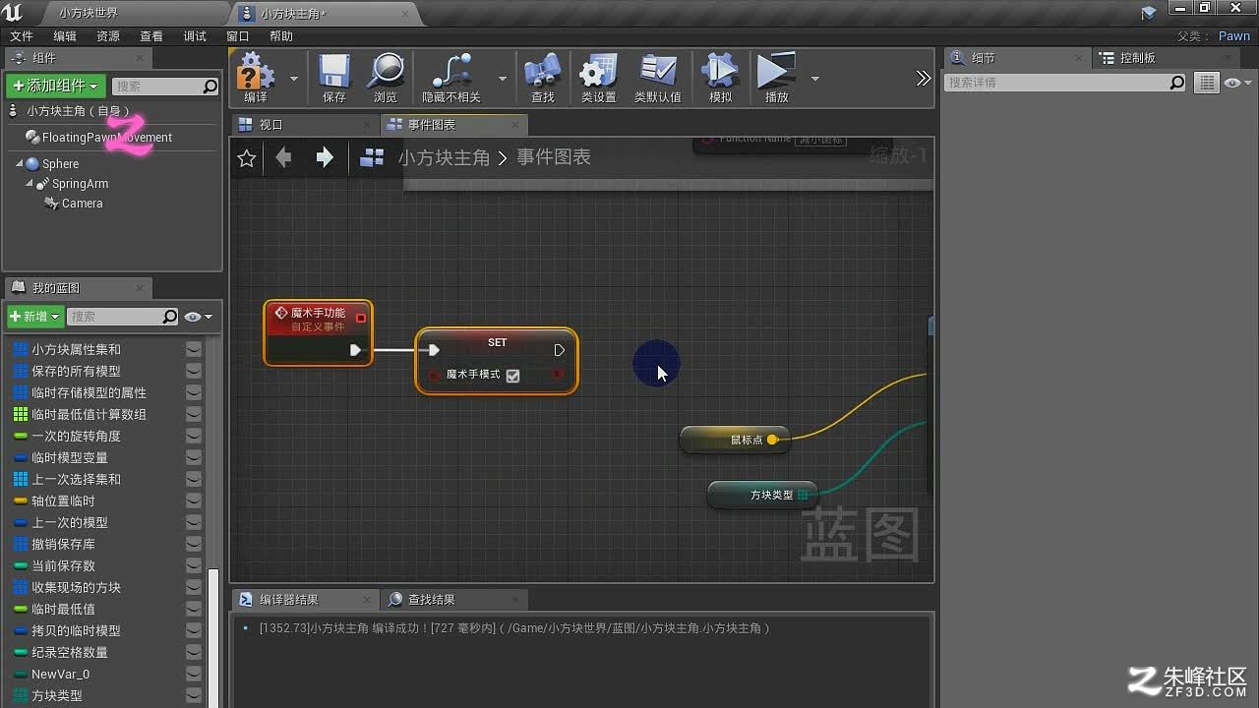Click the 方块类型 variable node in graph
The width and height of the screenshot is (1259, 708).
(762, 495)
